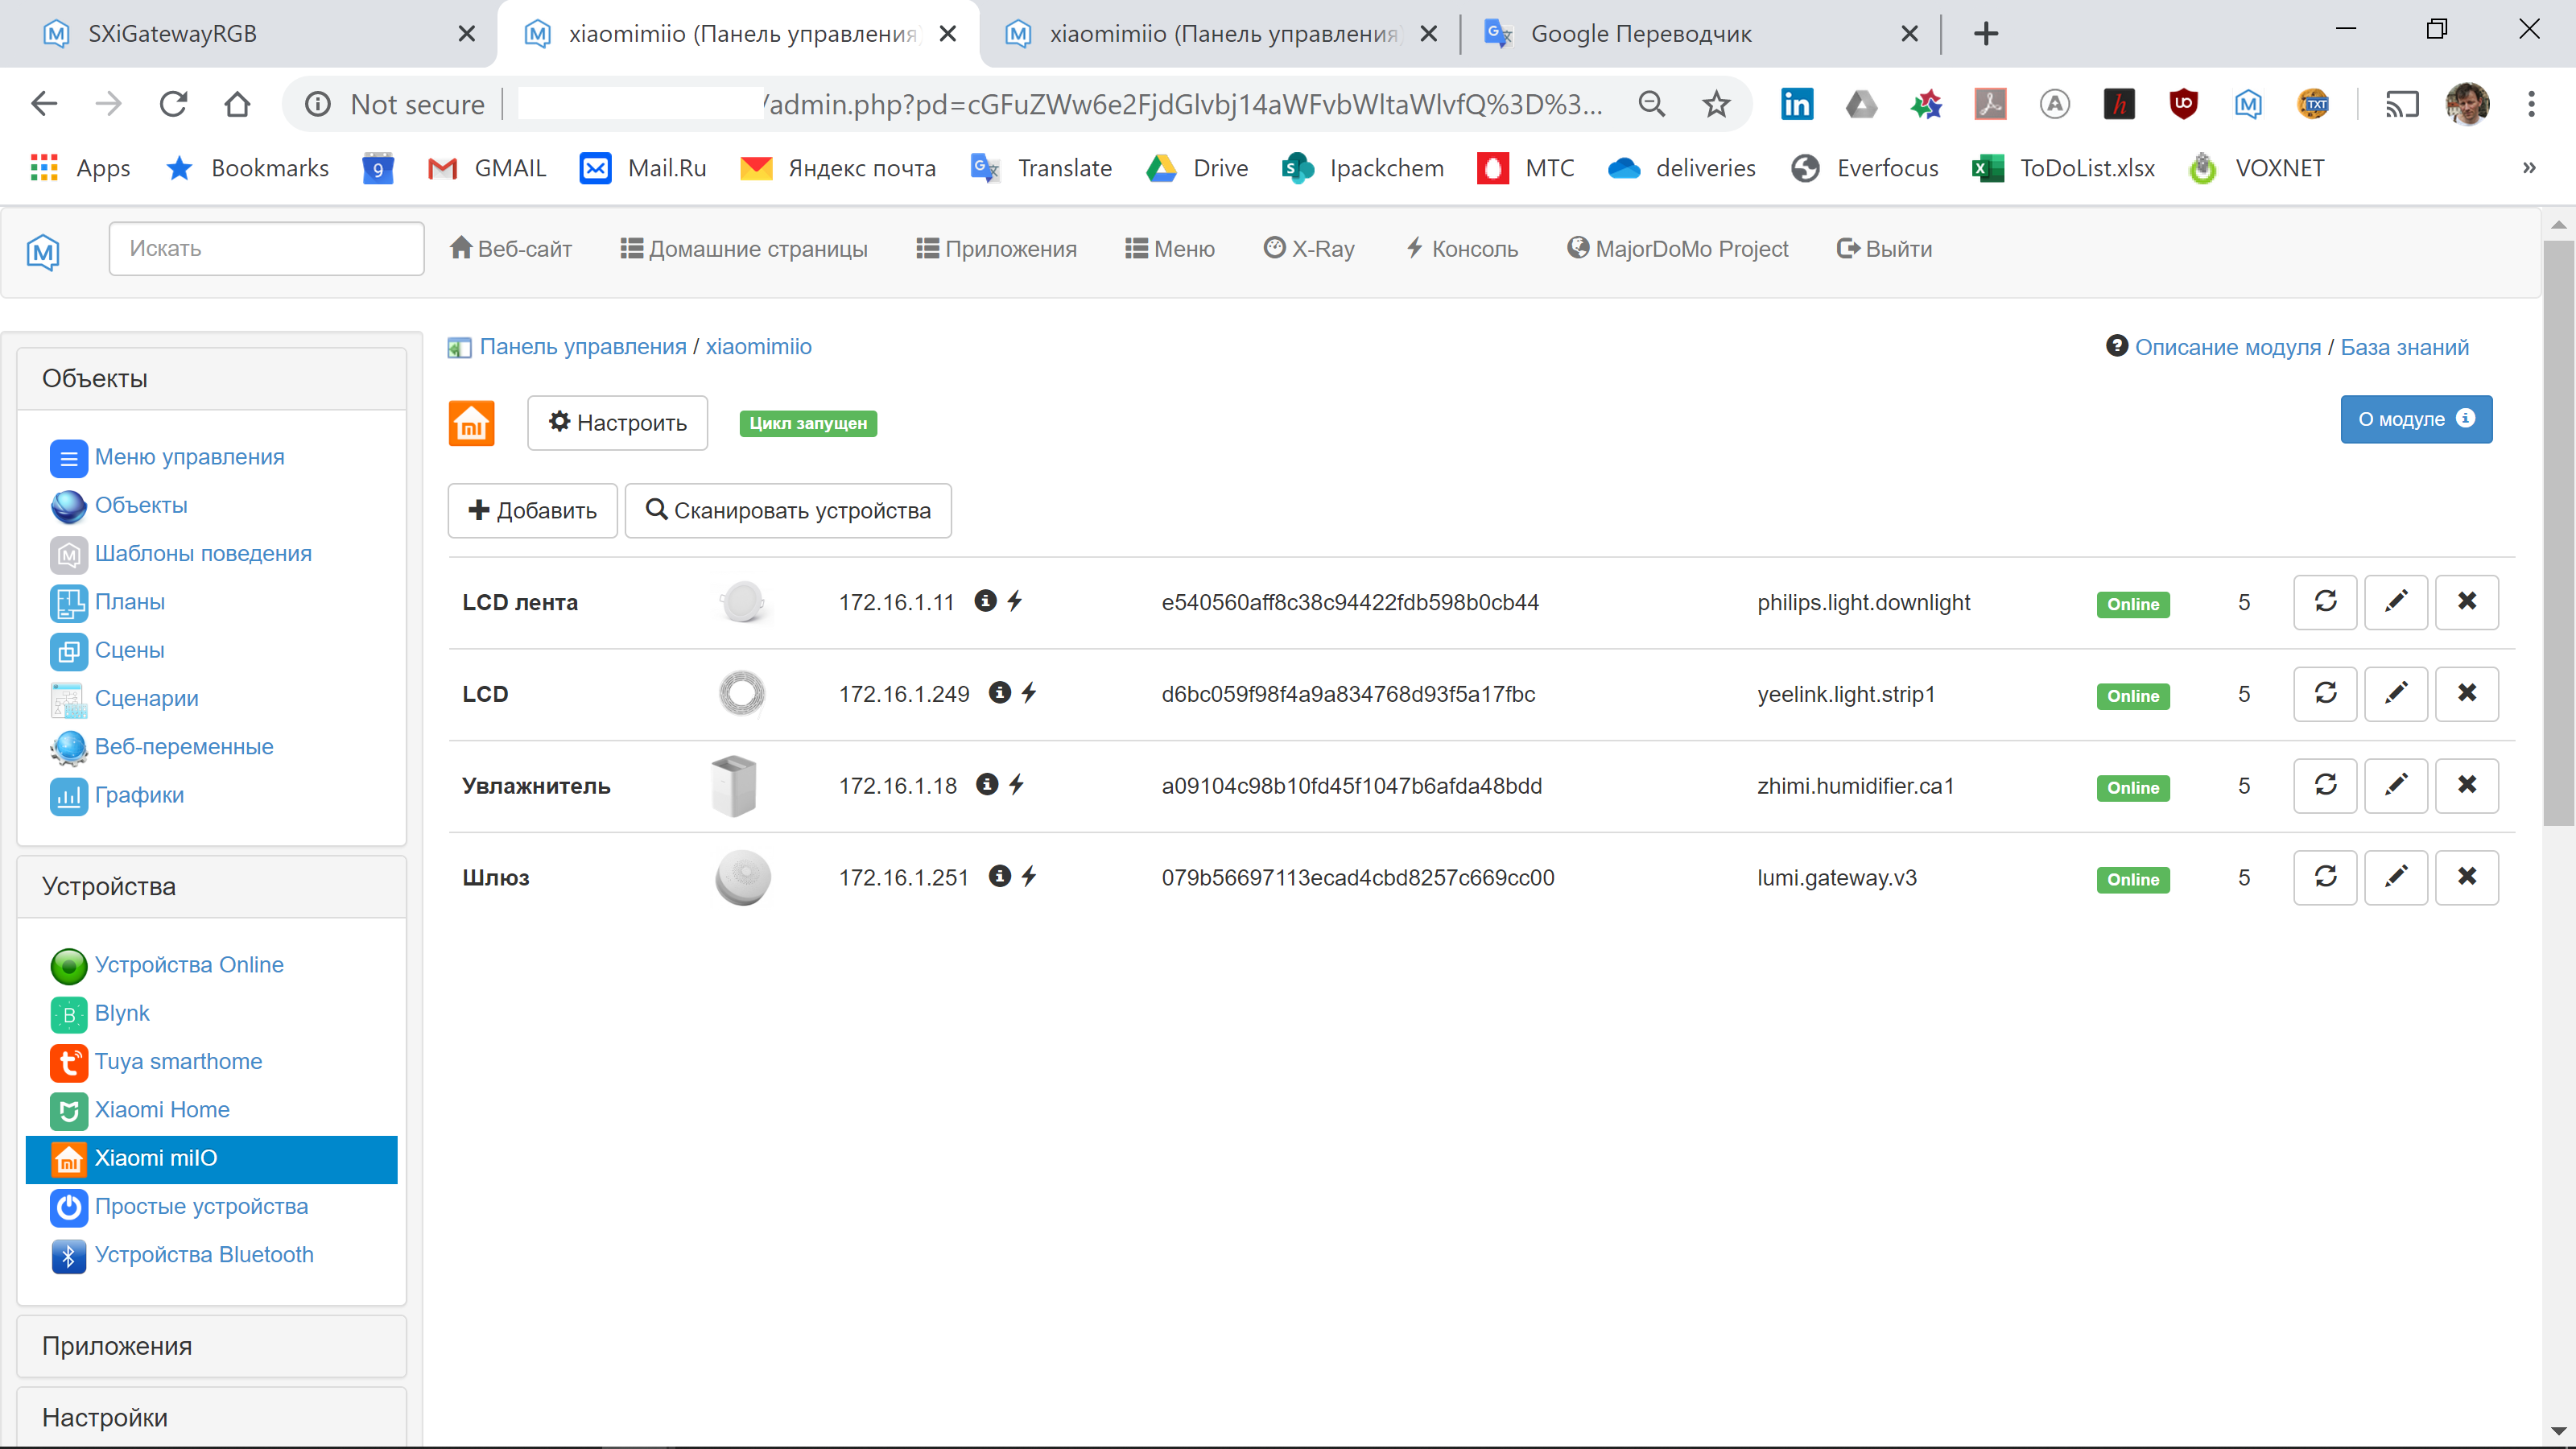Delete the Шлюз device
The image size is (2576, 1449).
(2467, 877)
